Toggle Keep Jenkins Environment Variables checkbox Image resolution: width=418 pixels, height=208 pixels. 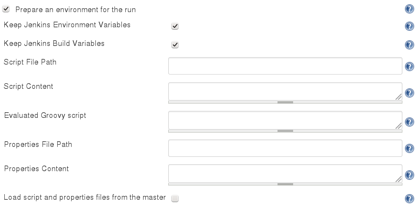(175, 26)
